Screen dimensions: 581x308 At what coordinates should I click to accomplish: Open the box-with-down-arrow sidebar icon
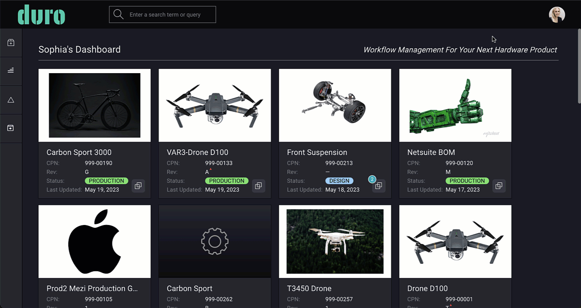click(11, 128)
